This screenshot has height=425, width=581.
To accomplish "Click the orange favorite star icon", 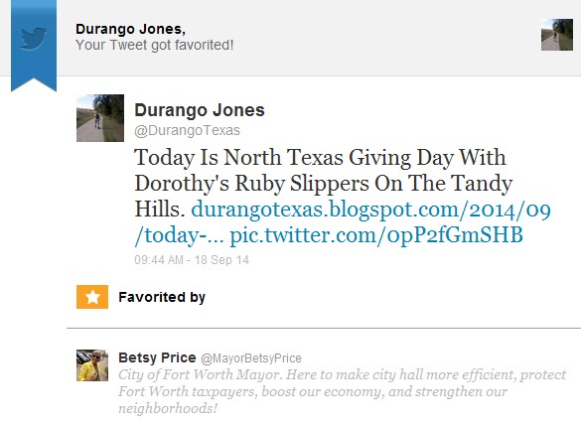I will click(92, 297).
